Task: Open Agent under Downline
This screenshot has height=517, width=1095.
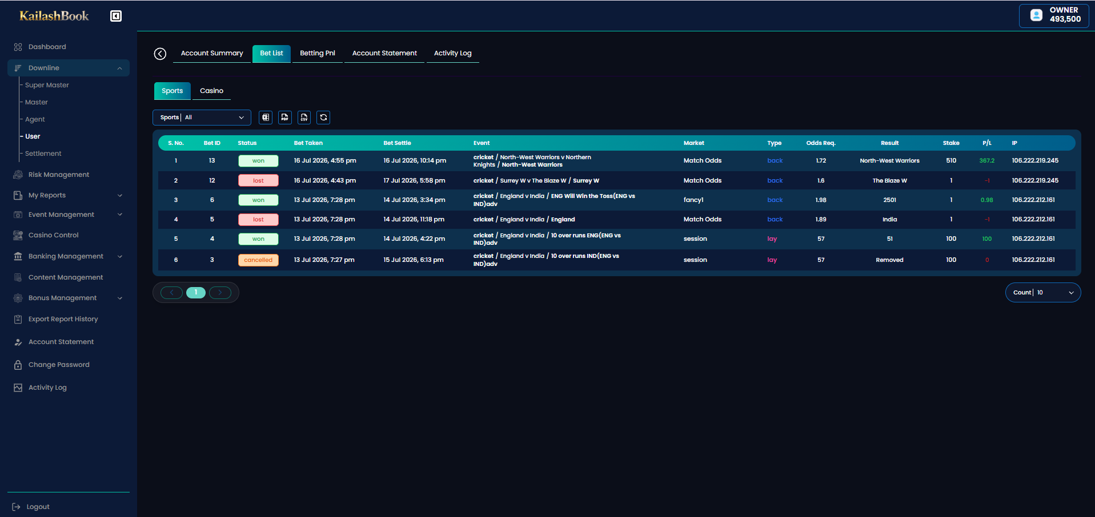Action: point(35,119)
